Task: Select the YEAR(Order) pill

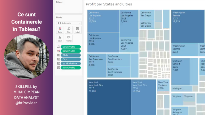Action: click(71, 64)
